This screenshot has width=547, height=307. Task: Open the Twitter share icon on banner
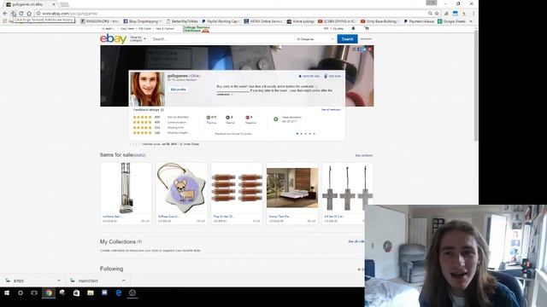click(364, 49)
